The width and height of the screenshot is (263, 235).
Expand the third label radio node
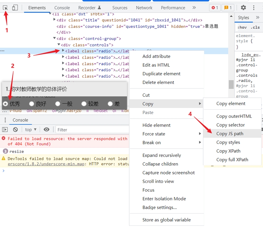click(63, 63)
